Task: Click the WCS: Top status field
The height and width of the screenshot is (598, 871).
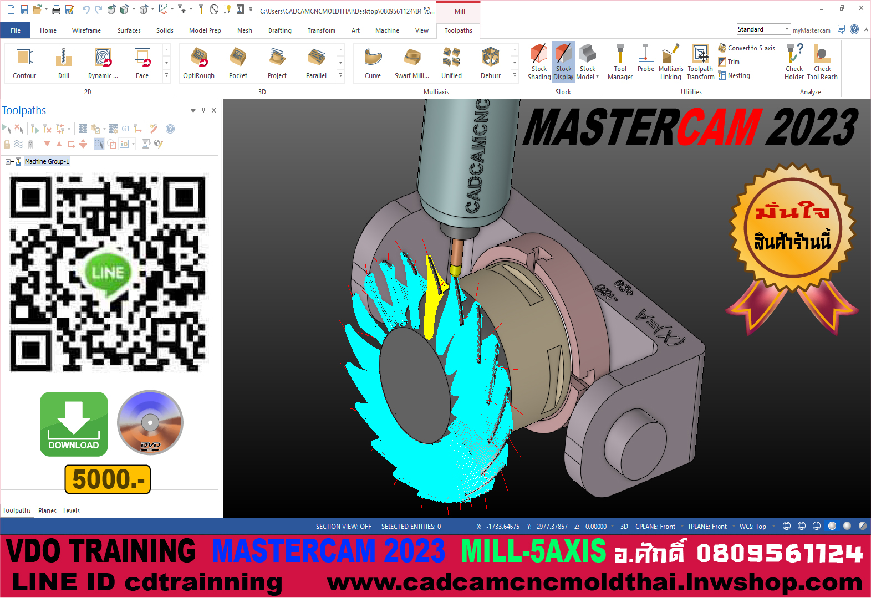Action: pos(752,527)
